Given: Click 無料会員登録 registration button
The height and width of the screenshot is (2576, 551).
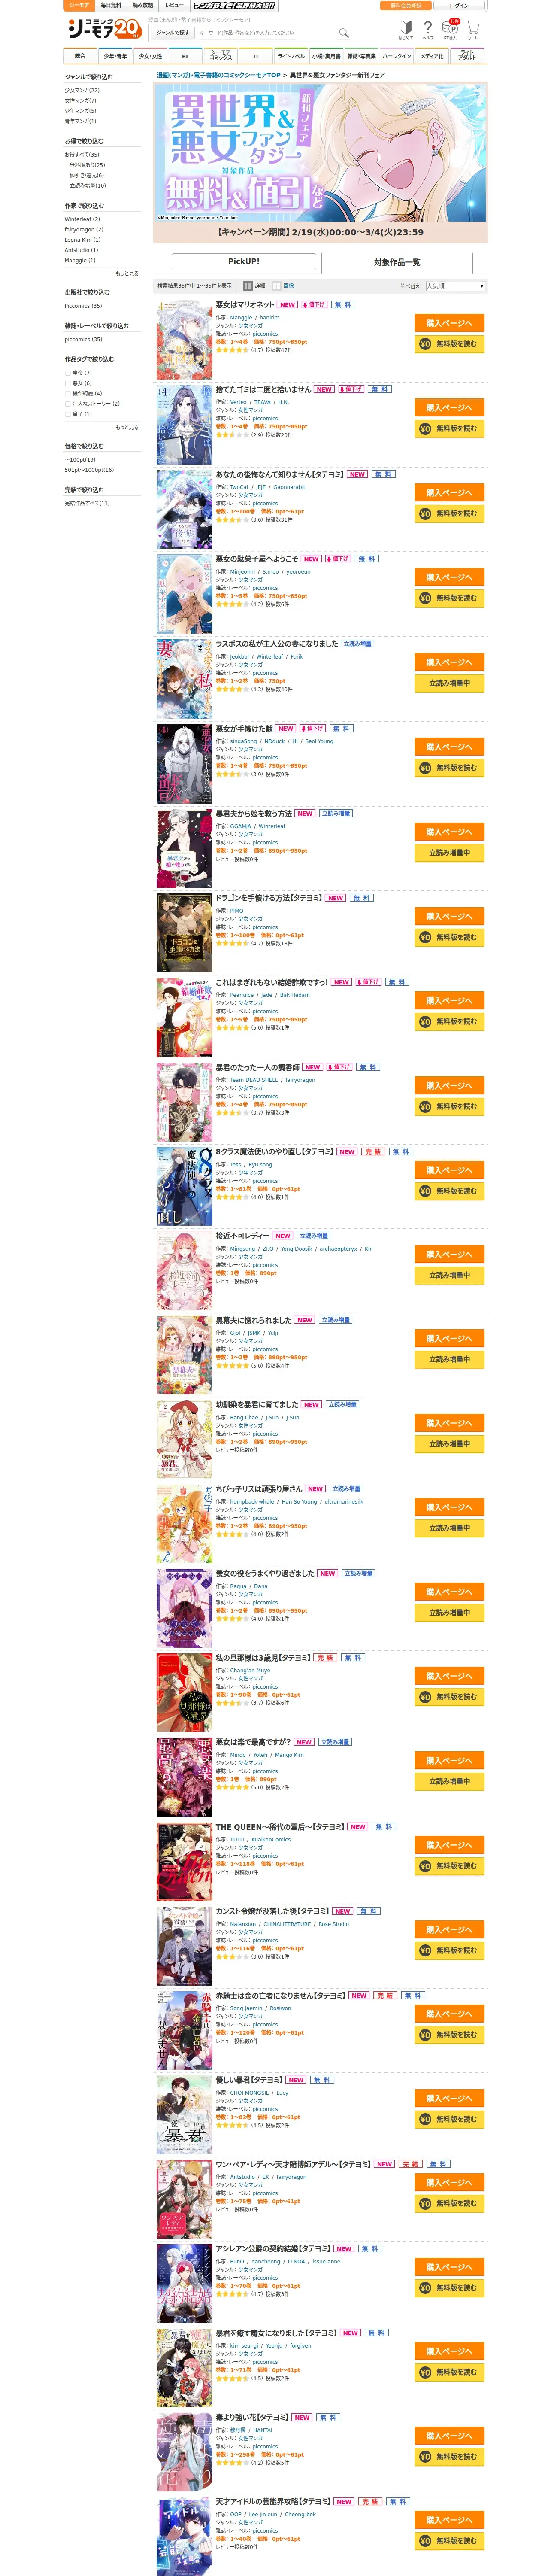Looking at the screenshot, I should (406, 5).
